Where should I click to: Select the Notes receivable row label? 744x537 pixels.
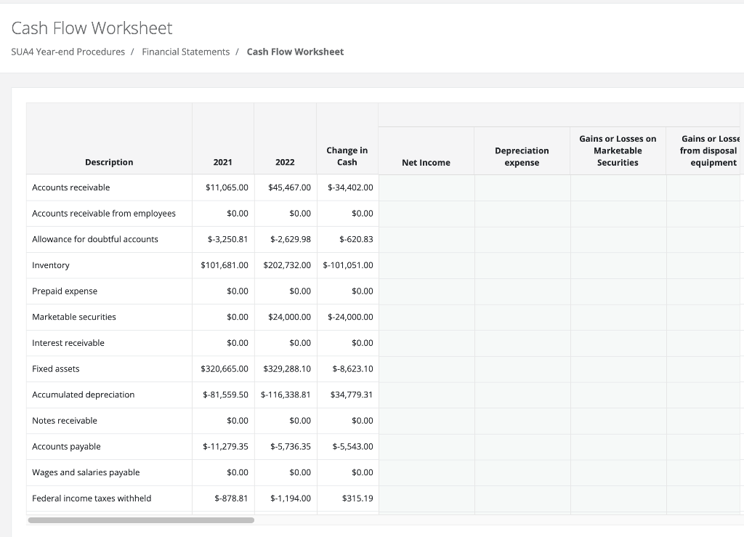(64, 420)
